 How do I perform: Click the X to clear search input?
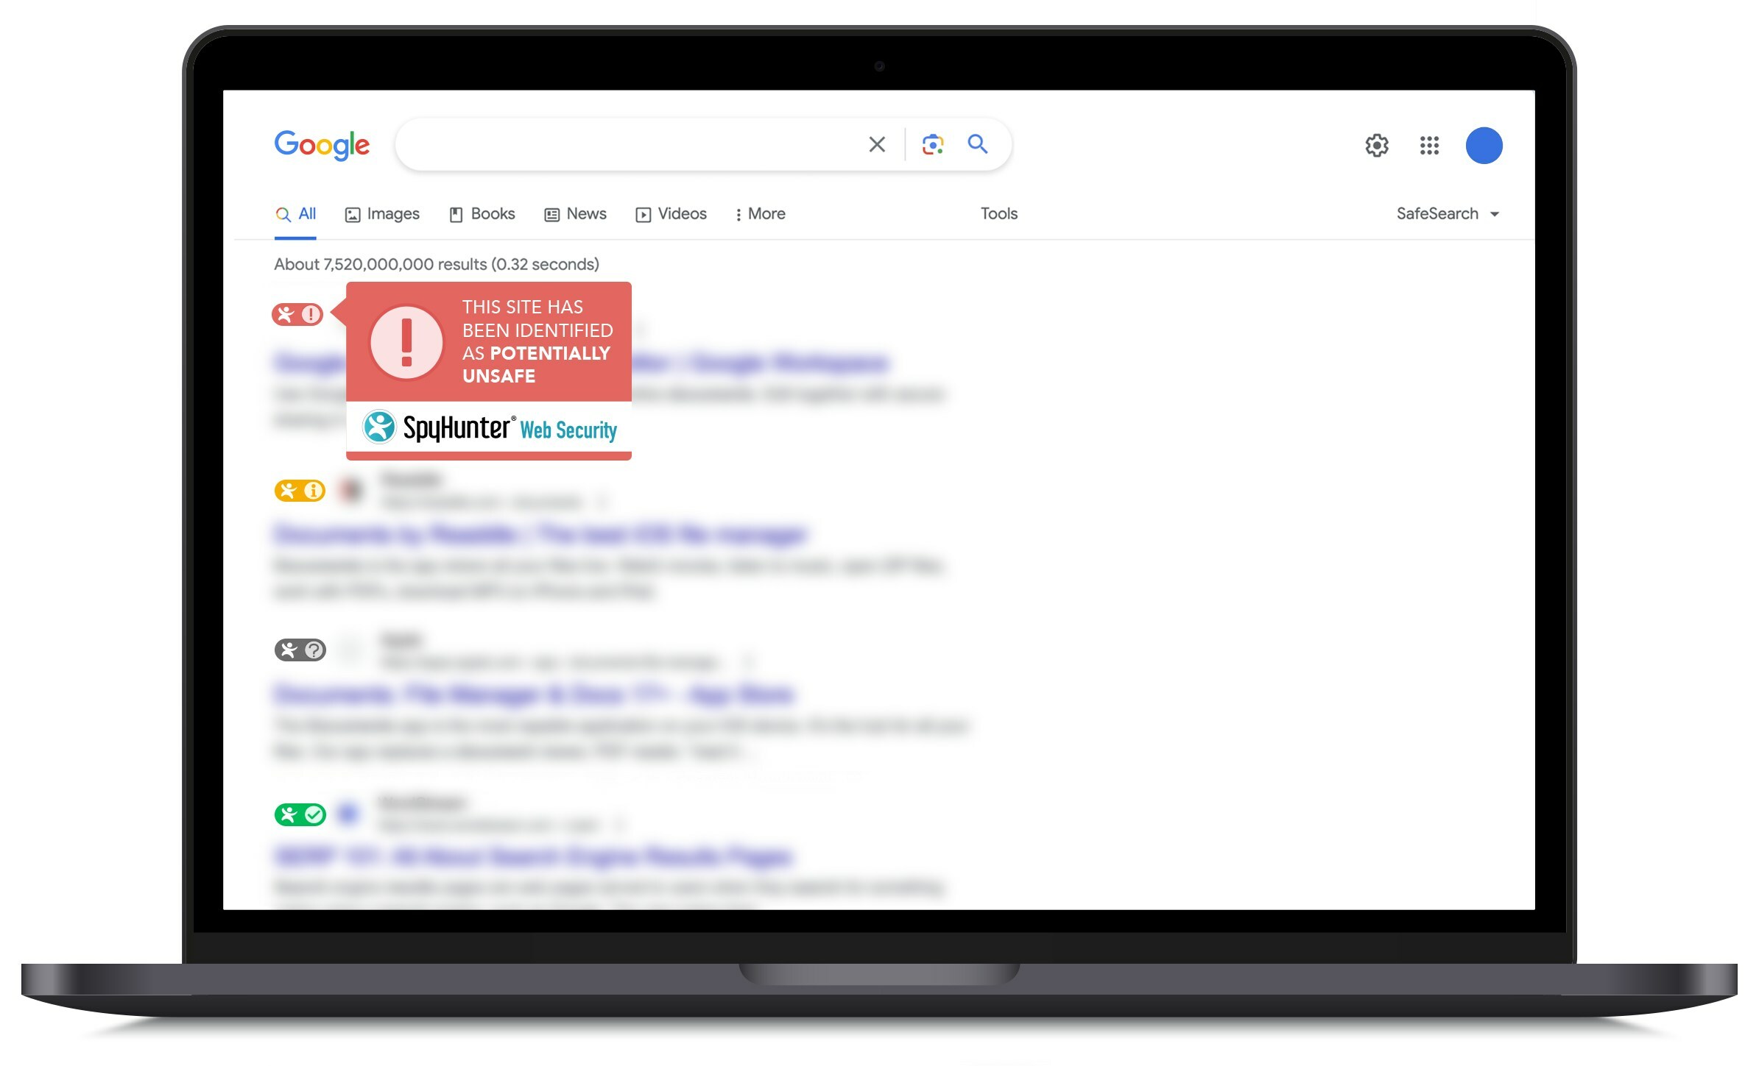coord(877,143)
